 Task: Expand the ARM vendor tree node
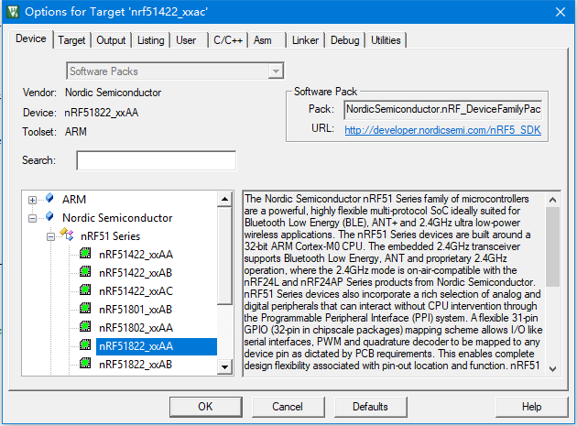click(x=32, y=200)
